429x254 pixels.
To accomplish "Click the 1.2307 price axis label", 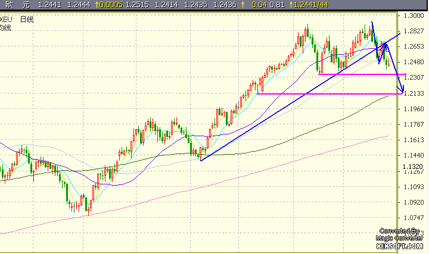I will coord(414,77).
